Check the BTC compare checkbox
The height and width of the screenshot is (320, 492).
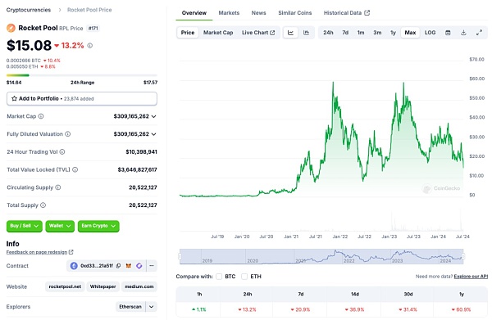(x=219, y=277)
